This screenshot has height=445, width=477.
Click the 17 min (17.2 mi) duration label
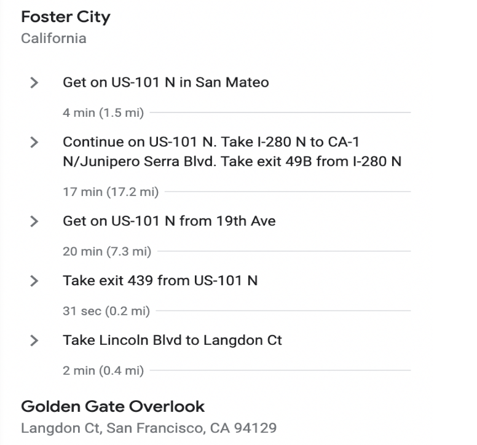[111, 192]
